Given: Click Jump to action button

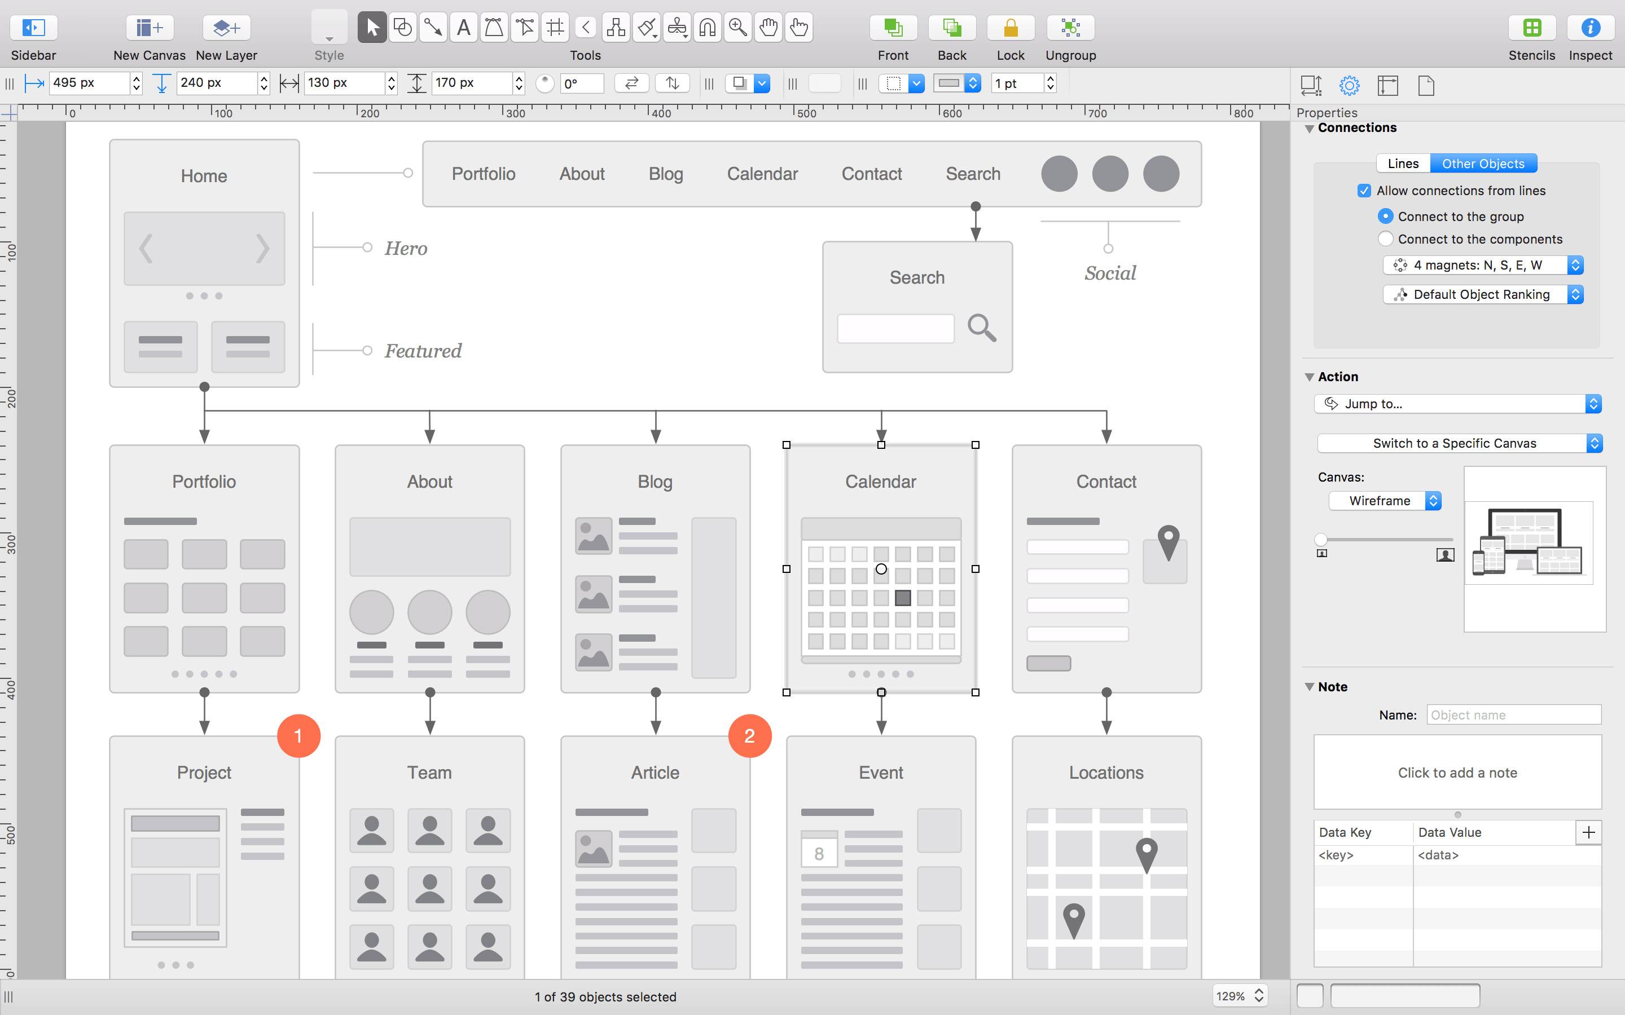Looking at the screenshot, I should (x=1455, y=403).
